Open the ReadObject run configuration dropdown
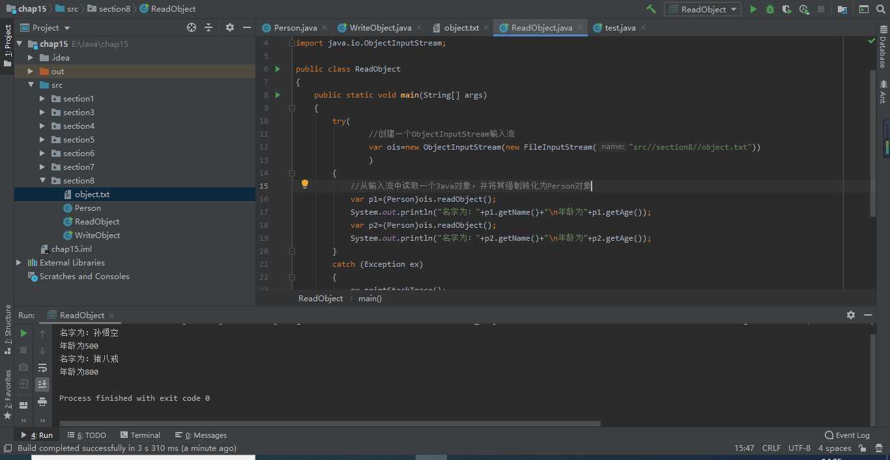Viewport: 890px width, 460px height. [x=702, y=9]
